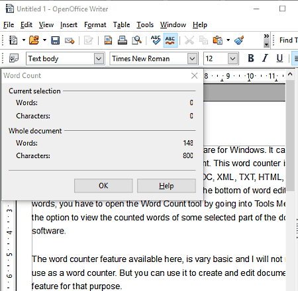Click the Document as E-mail icon
Viewport: 298px width, 291px height.
point(70,40)
